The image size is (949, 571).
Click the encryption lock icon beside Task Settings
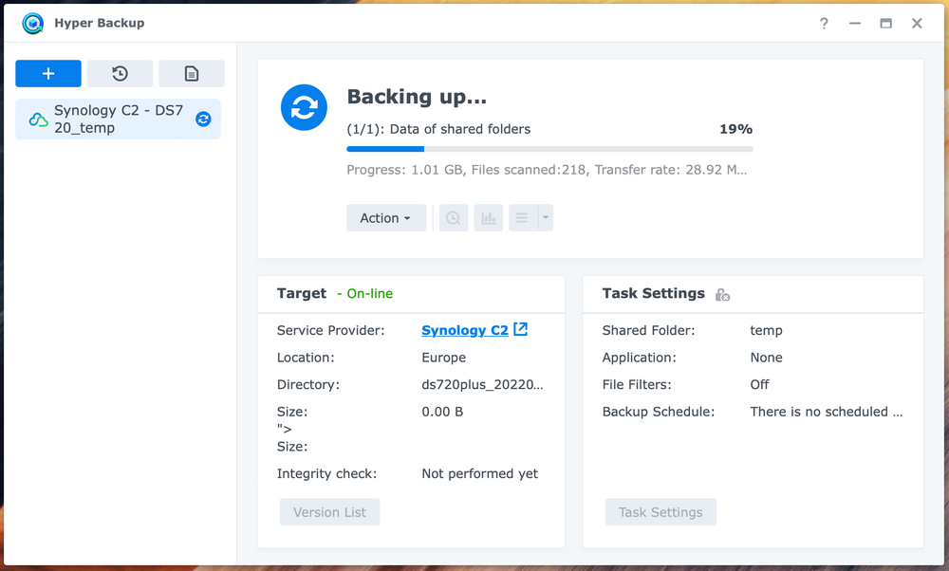[x=722, y=295]
